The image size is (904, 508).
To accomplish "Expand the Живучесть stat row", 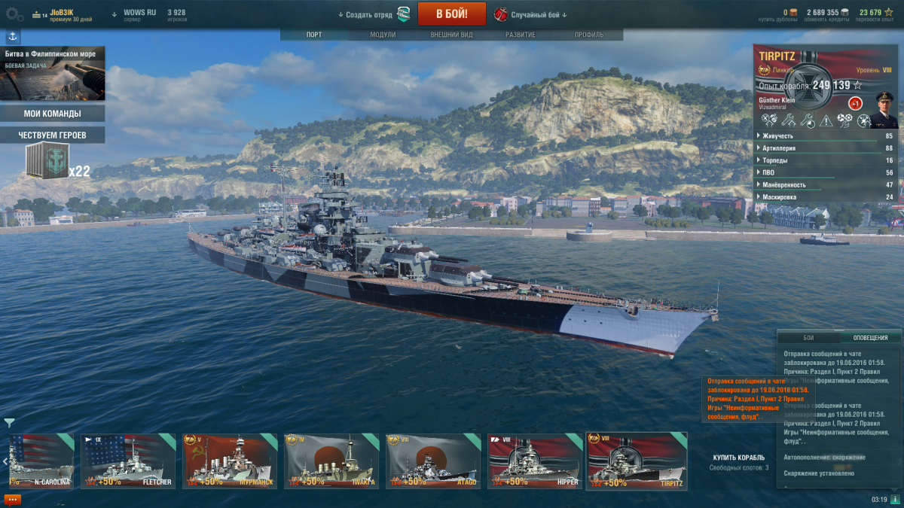I will pos(825,136).
